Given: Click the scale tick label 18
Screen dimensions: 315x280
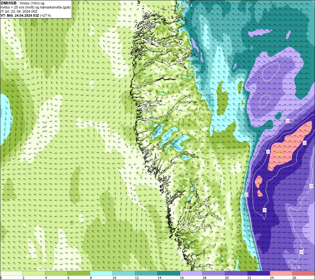Looking at the screenshot, I should click(x=204, y=278).
